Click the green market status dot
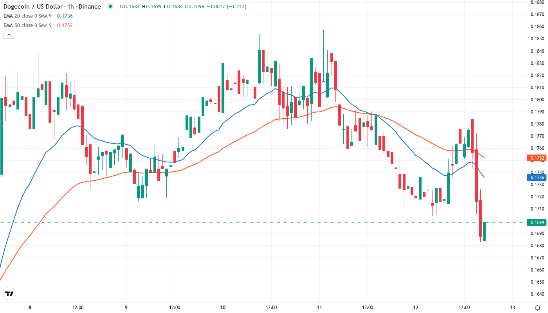 pyautogui.click(x=110, y=6)
